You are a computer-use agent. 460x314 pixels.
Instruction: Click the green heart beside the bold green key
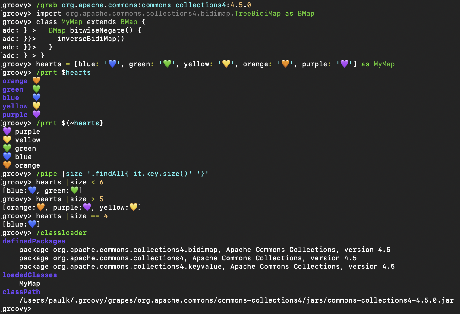36,89
